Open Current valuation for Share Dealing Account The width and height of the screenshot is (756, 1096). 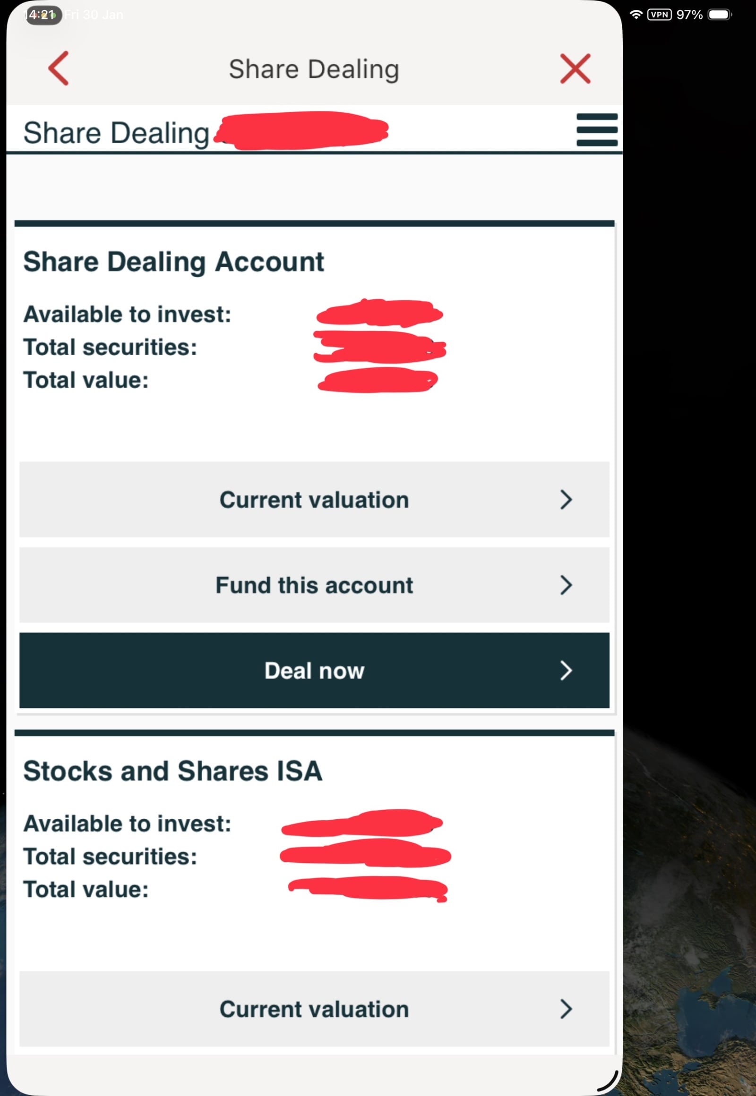(314, 500)
